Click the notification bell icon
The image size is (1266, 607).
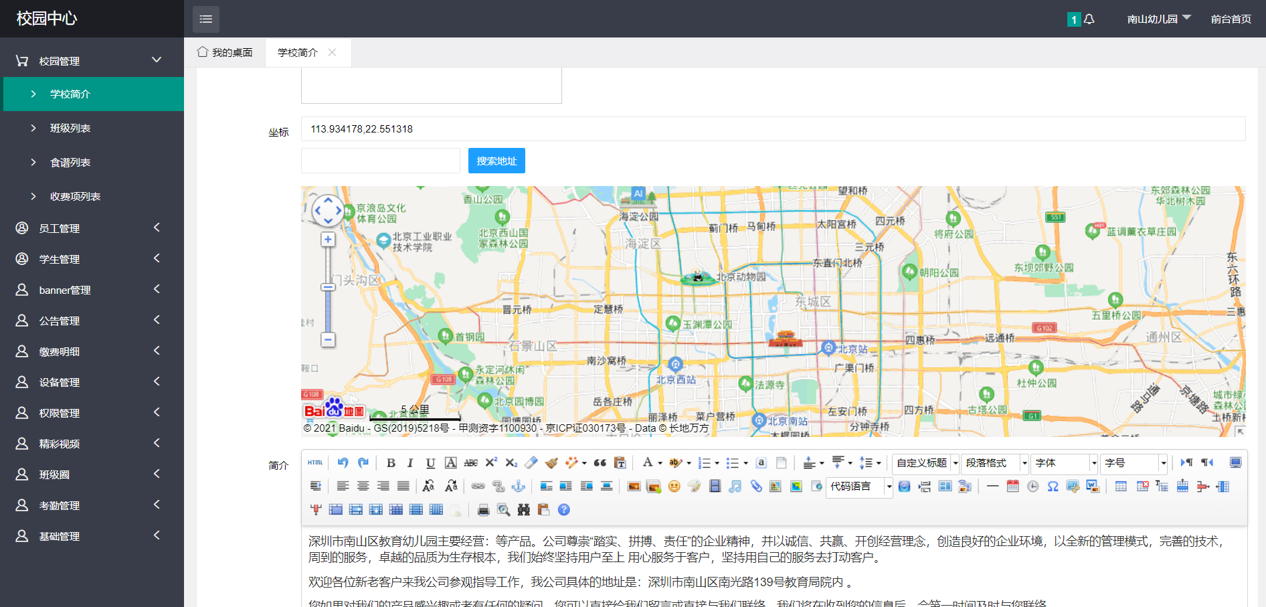1089,19
